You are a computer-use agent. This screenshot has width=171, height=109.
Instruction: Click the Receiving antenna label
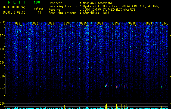click(63, 13)
